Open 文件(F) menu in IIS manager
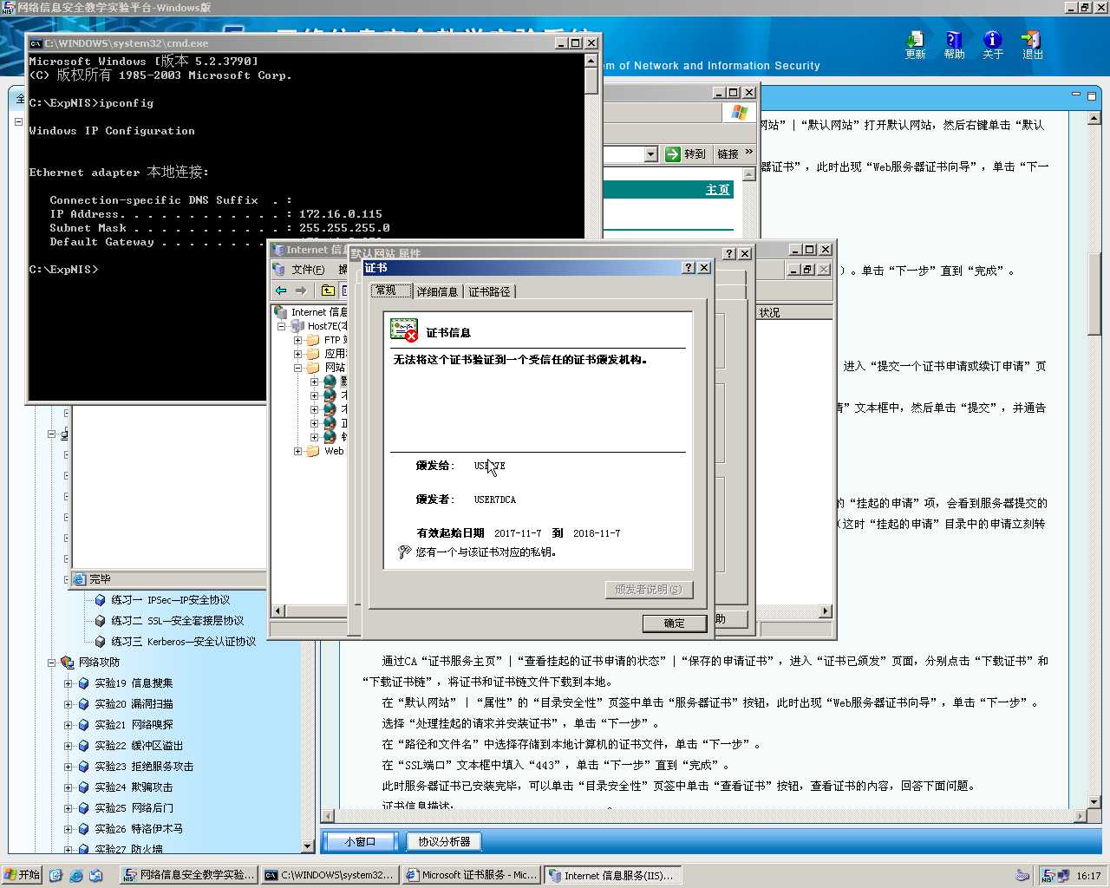Image resolution: width=1110 pixels, height=888 pixels. point(308,270)
